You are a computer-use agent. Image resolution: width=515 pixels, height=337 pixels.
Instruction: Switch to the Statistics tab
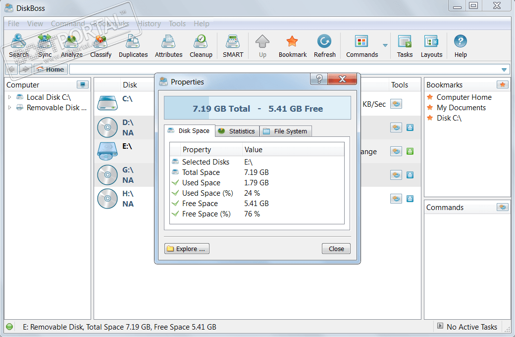click(x=237, y=131)
